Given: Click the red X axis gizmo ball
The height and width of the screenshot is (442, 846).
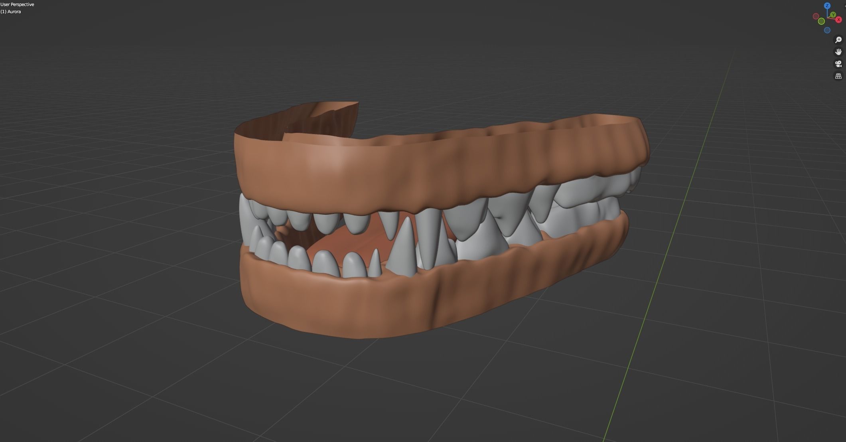Looking at the screenshot, I should pos(838,20).
